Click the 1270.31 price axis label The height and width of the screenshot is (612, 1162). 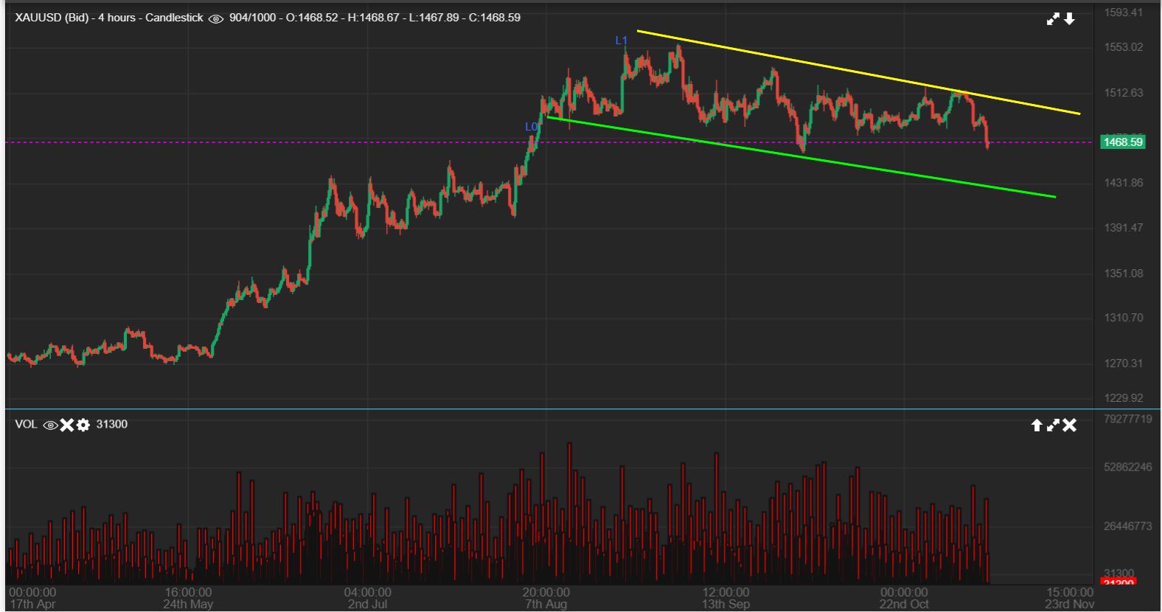[1124, 364]
